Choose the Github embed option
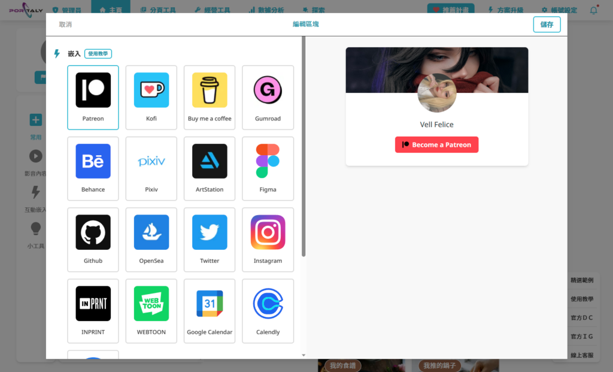The image size is (613, 372). click(93, 240)
